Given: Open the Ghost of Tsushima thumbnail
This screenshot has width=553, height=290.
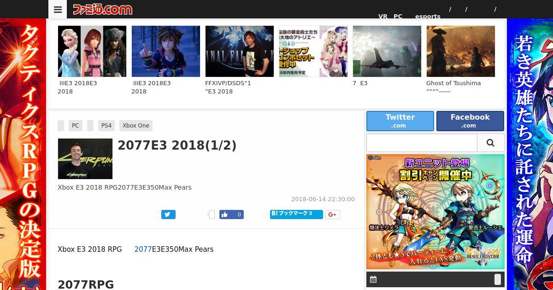Looking at the screenshot, I should point(461,51).
